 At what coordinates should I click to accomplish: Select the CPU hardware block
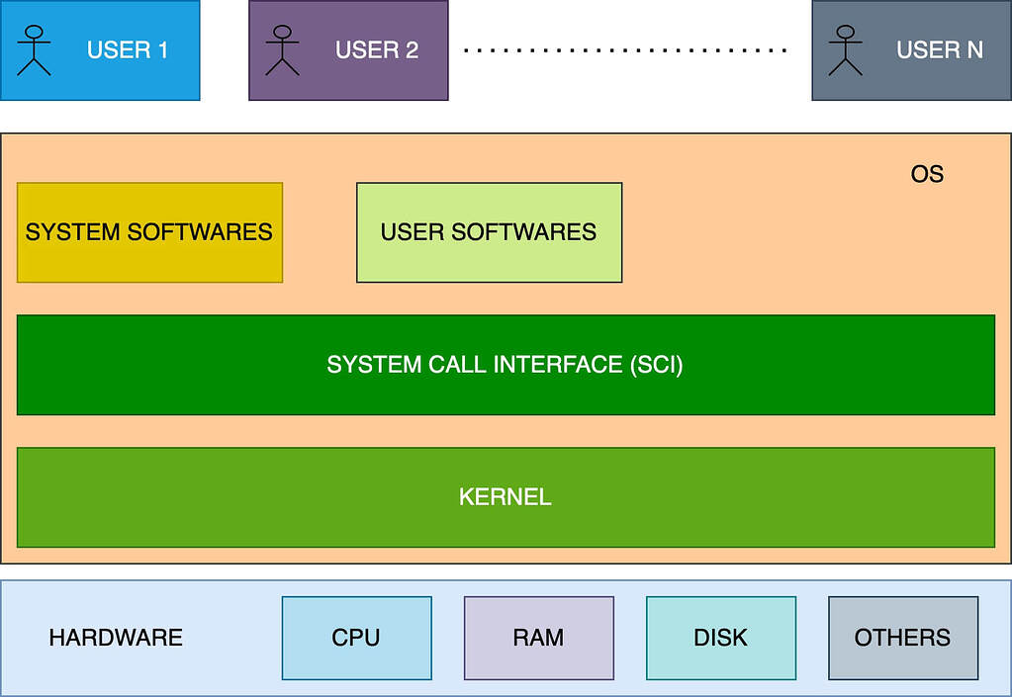point(356,638)
